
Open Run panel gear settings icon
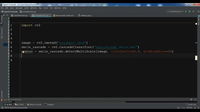[x=191, y=100]
